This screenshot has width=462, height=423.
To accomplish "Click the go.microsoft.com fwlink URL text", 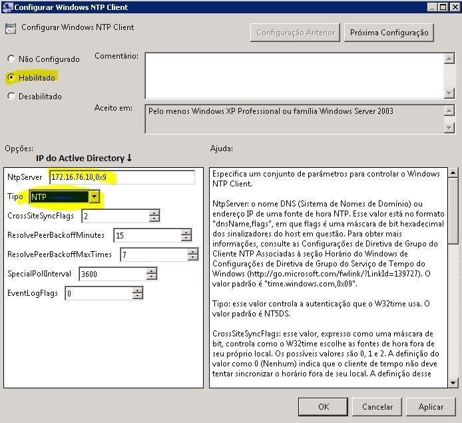I will tap(334, 274).
